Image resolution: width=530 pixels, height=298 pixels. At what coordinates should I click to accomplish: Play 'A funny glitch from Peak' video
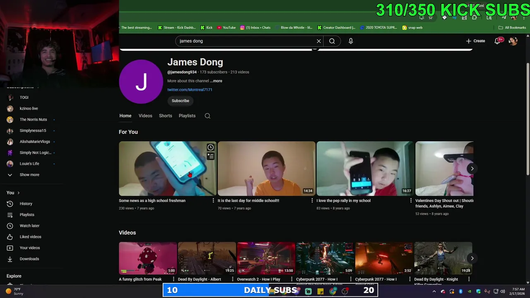[x=148, y=258]
